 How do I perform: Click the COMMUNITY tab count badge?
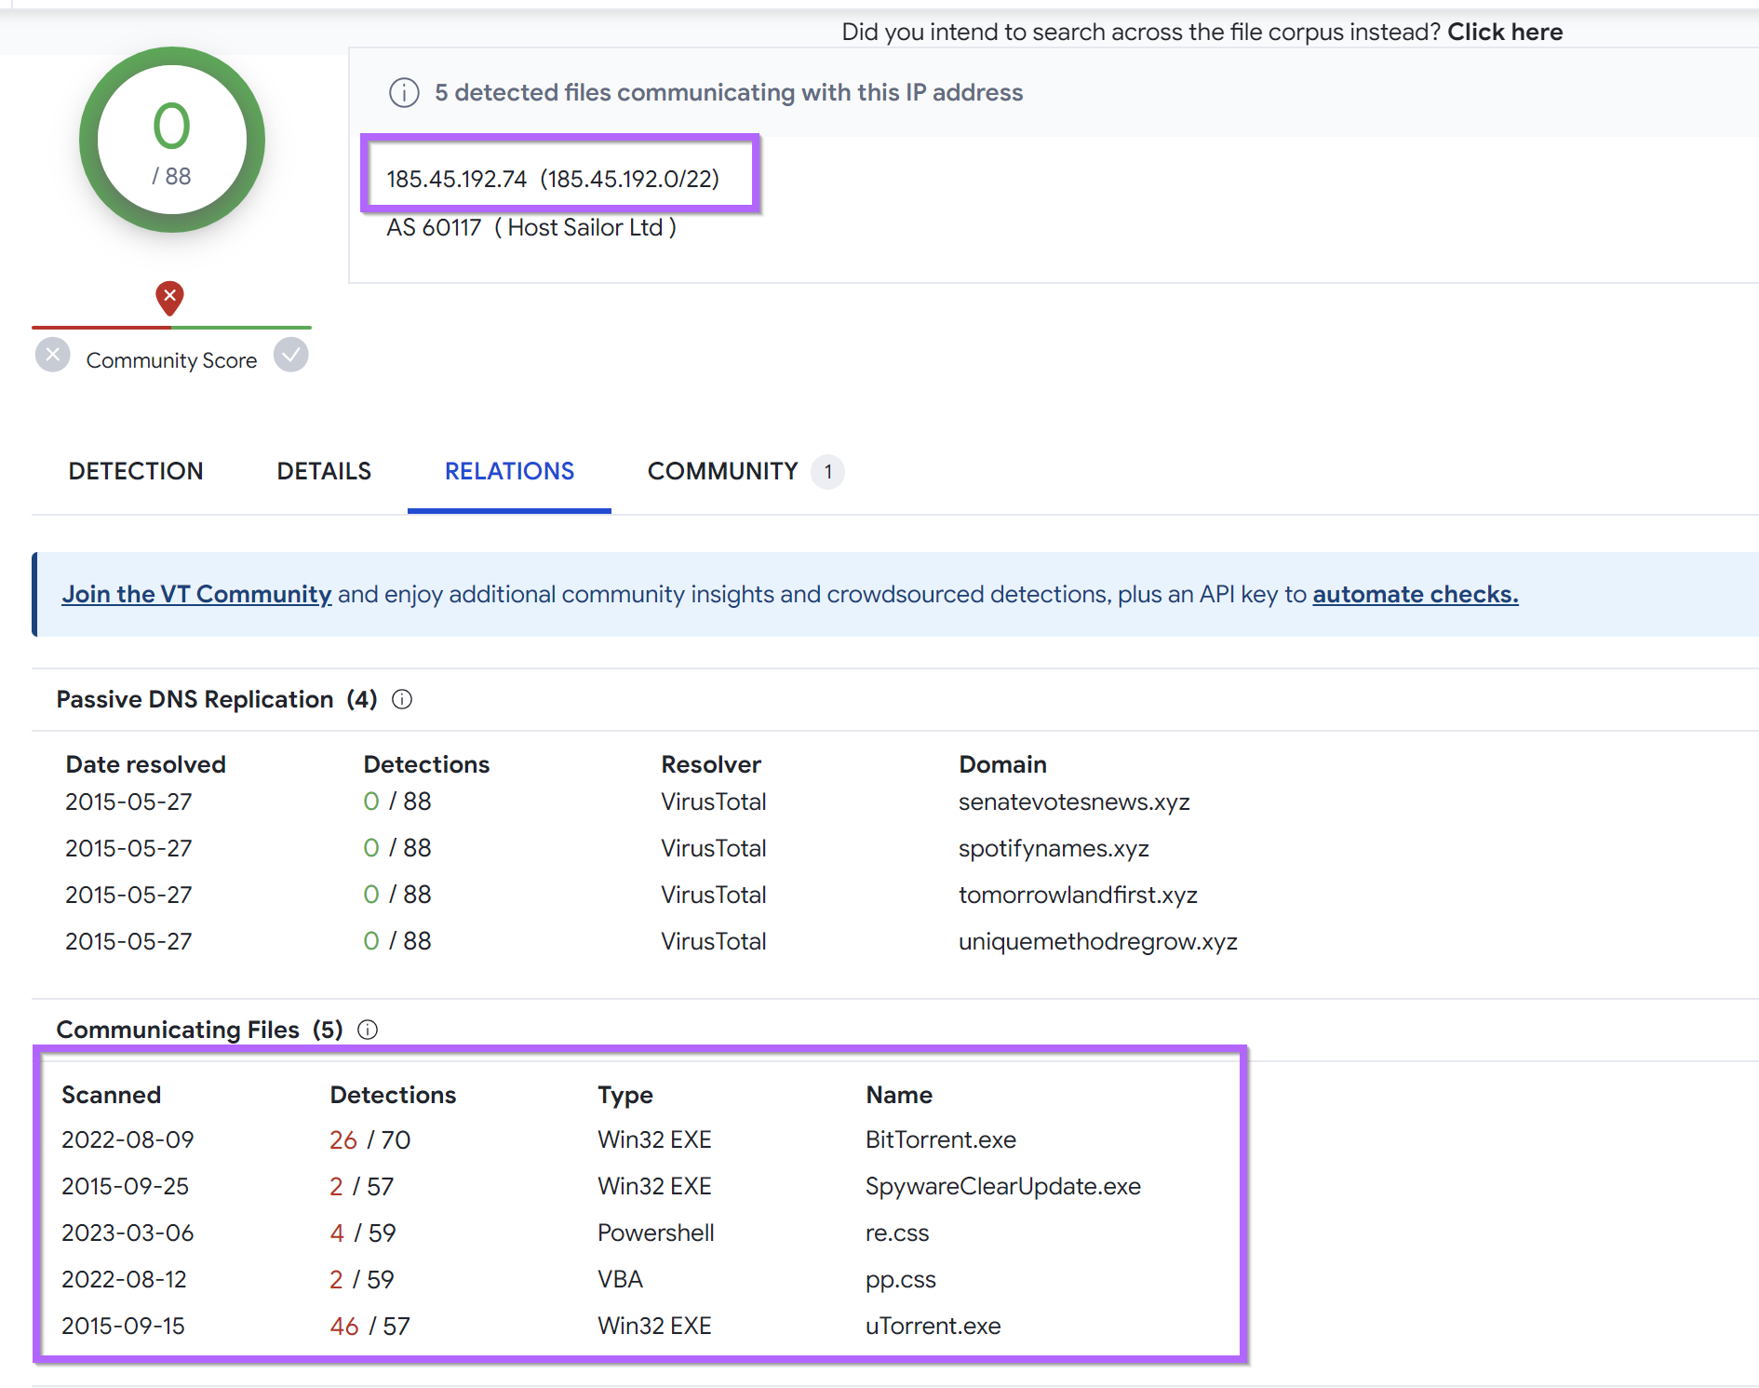click(x=828, y=472)
